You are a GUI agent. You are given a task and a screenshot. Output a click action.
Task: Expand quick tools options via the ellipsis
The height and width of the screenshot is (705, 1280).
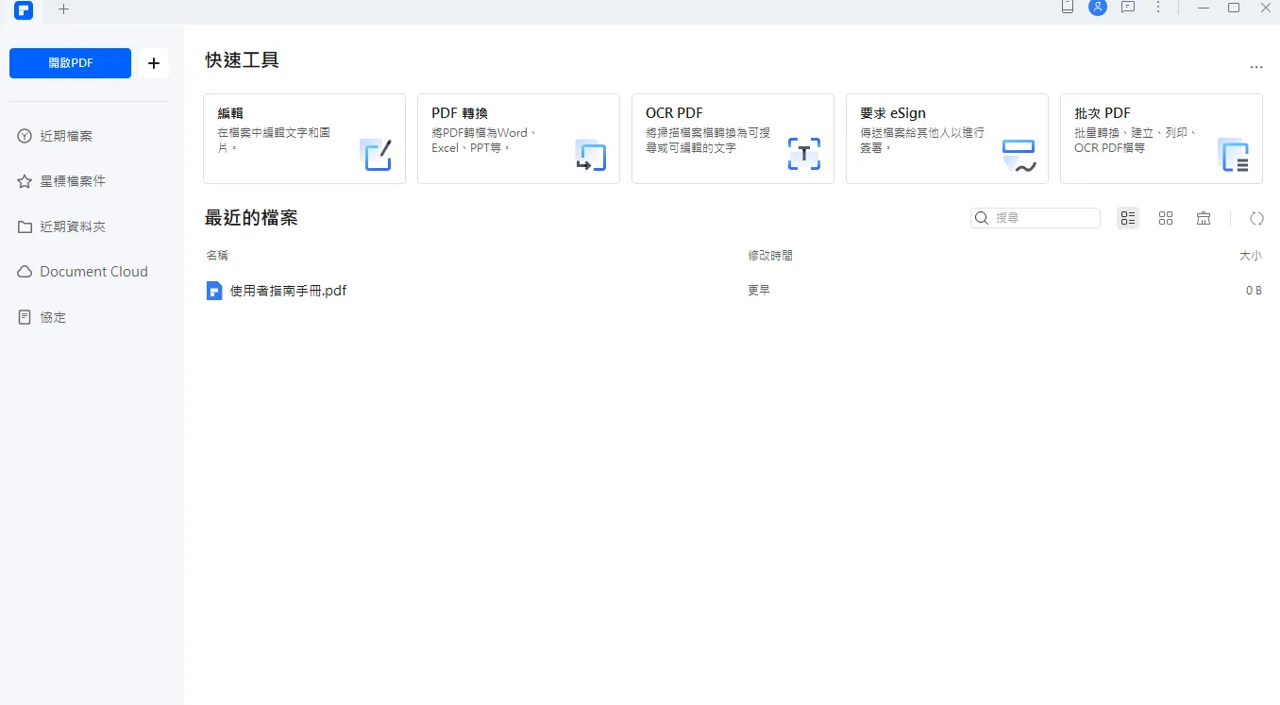1255,66
